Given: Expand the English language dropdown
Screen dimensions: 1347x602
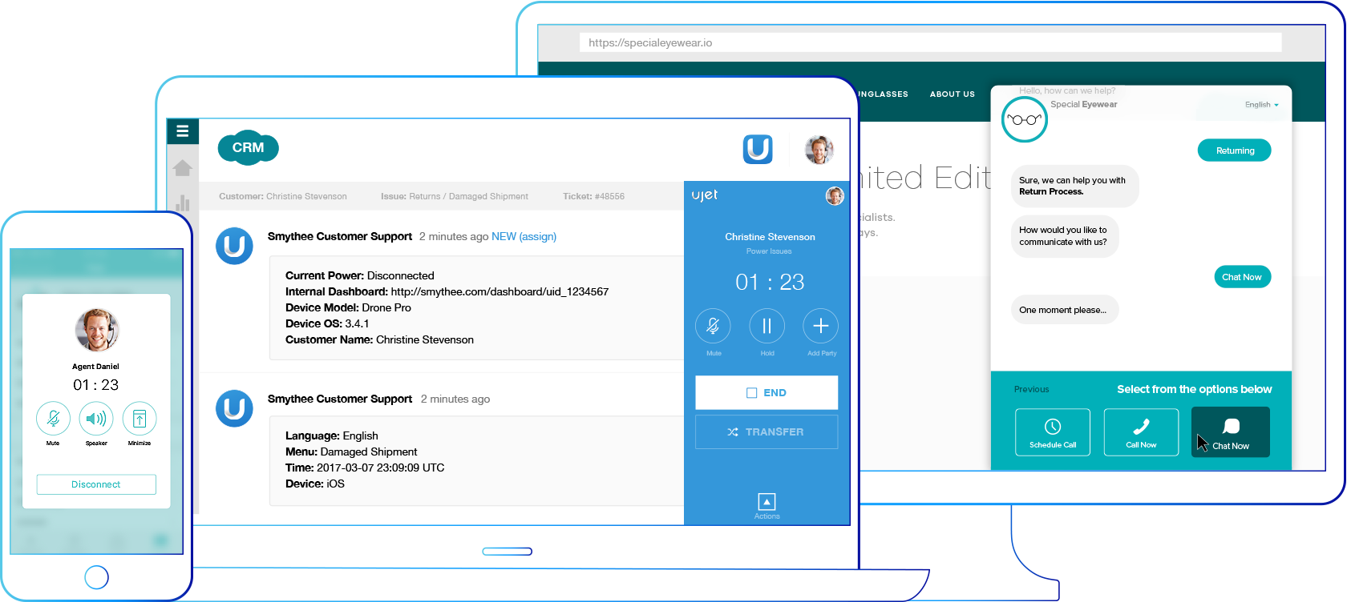Looking at the screenshot, I should 1261,105.
